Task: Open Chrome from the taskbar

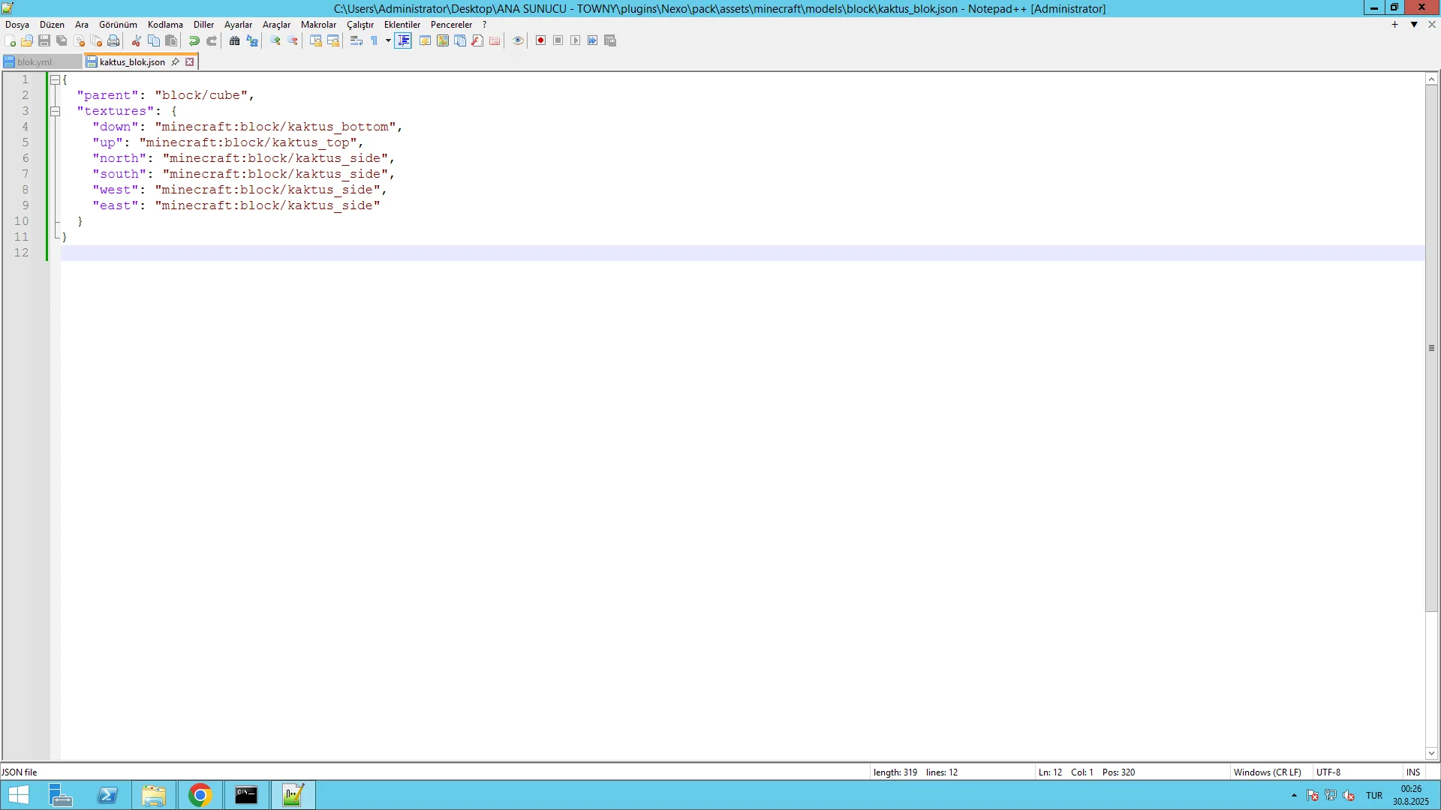Action: click(x=200, y=795)
